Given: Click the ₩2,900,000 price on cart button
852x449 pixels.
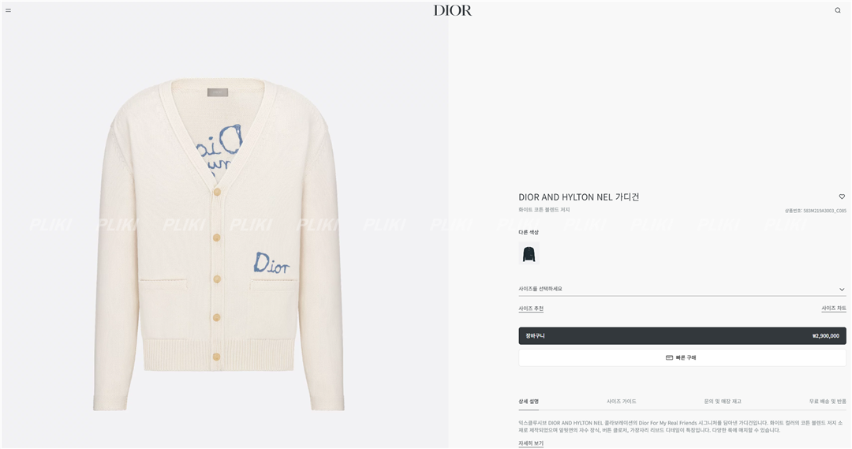Looking at the screenshot, I should point(825,336).
